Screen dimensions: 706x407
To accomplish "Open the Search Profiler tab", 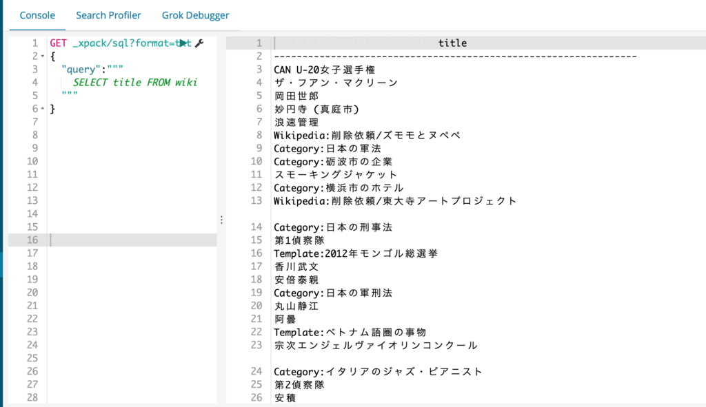I will (108, 15).
